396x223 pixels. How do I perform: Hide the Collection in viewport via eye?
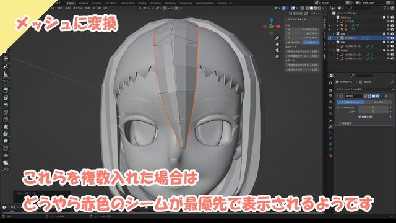tap(388, 17)
